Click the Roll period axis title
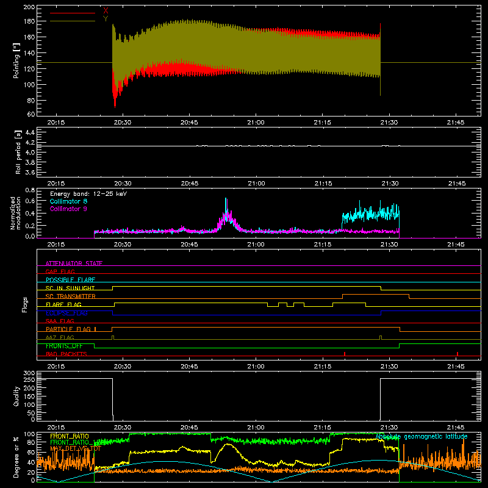 (x=18, y=152)
